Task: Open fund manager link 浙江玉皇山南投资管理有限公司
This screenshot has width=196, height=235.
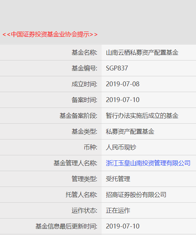Action: pos(148,163)
